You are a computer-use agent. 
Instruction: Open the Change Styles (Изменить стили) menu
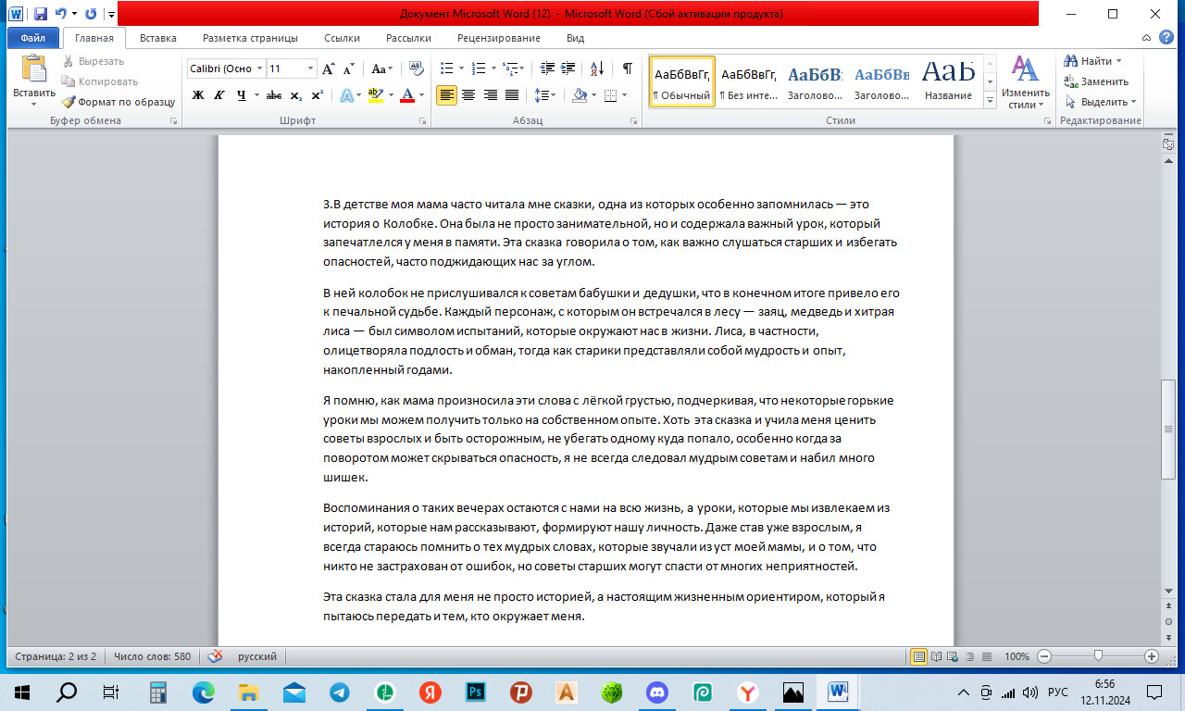1025,81
